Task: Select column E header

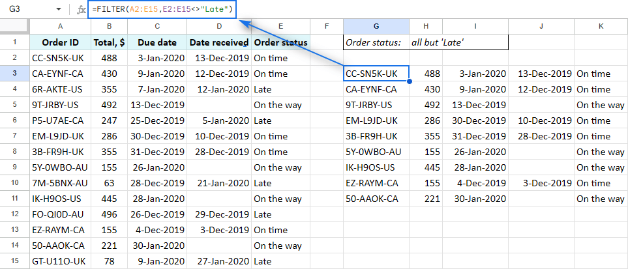Action: point(281,27)
